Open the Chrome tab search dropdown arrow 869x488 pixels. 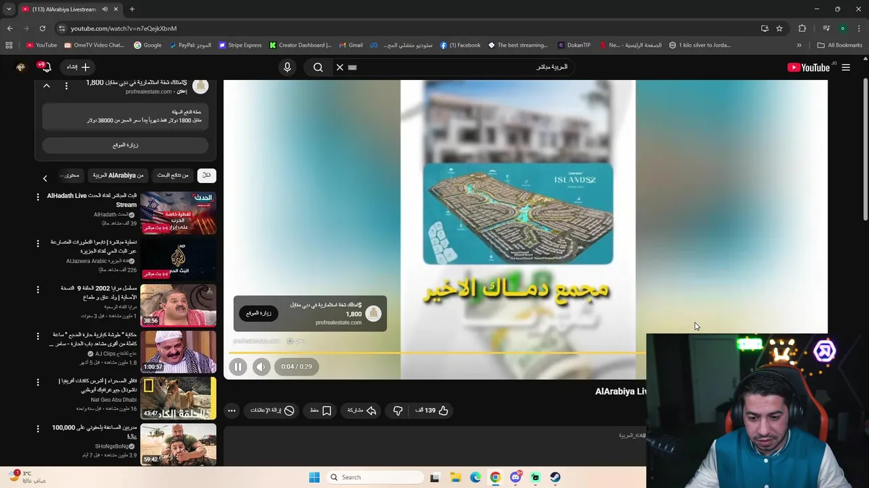tap(9, 9)
